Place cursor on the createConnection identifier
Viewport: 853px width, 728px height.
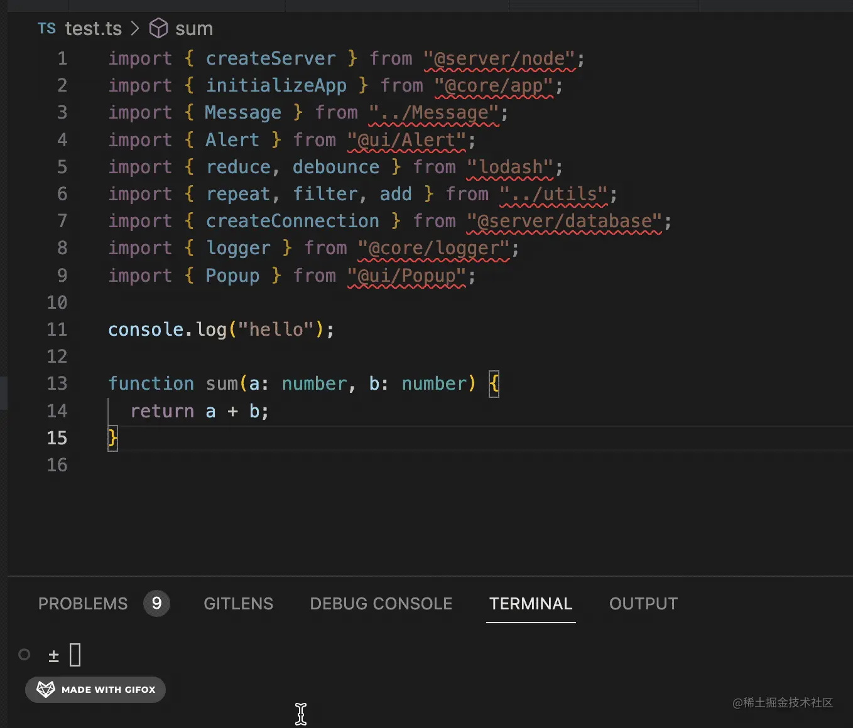pyautogui.click(x=292, y=221)
